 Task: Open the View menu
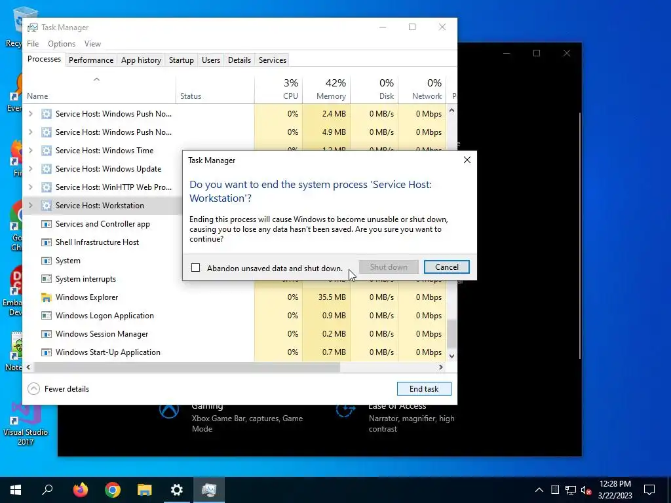(x=92, y=44)
